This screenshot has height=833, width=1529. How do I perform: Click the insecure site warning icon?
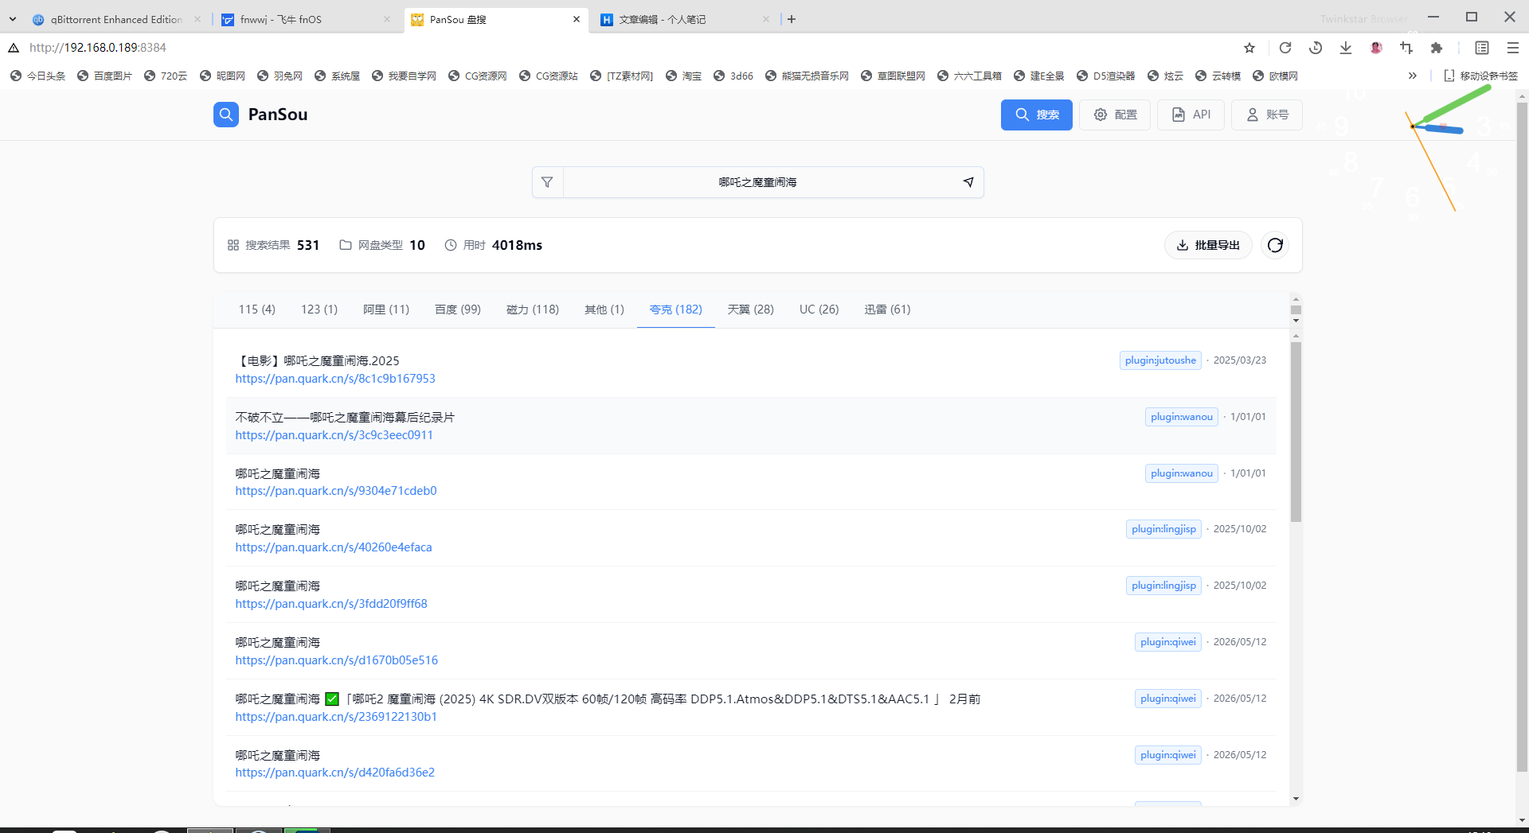pyautogui.click(x=14, y=48)
